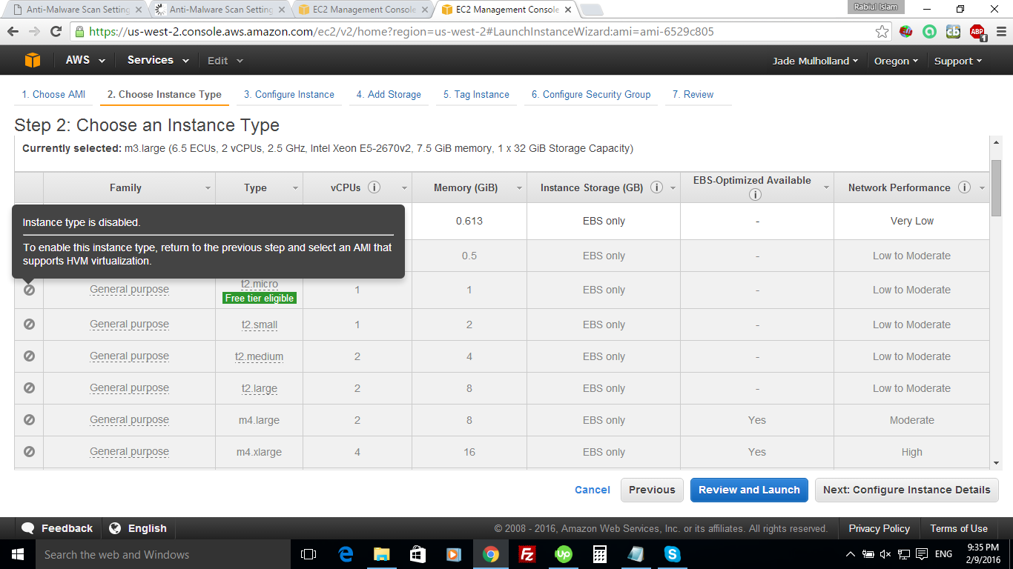Open Chrome hamburger menu
Screen dimensions: 1013x569
(x=1000, y=32)
